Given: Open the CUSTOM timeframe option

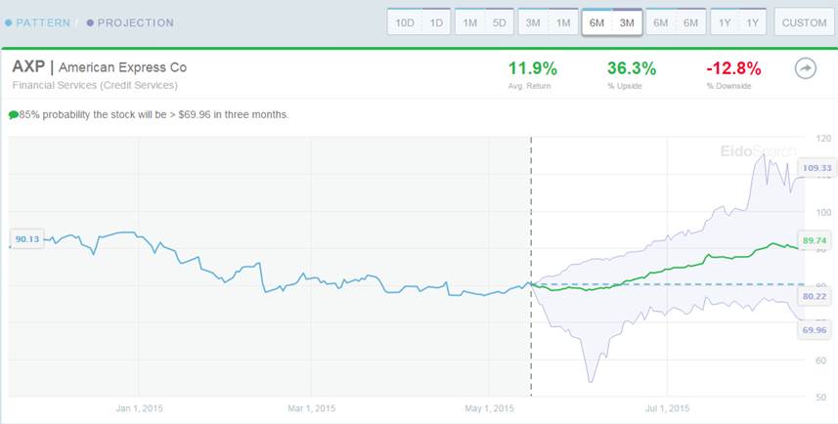Looking at the screenshot, I should pyautogui.click(x=804, y=22).
